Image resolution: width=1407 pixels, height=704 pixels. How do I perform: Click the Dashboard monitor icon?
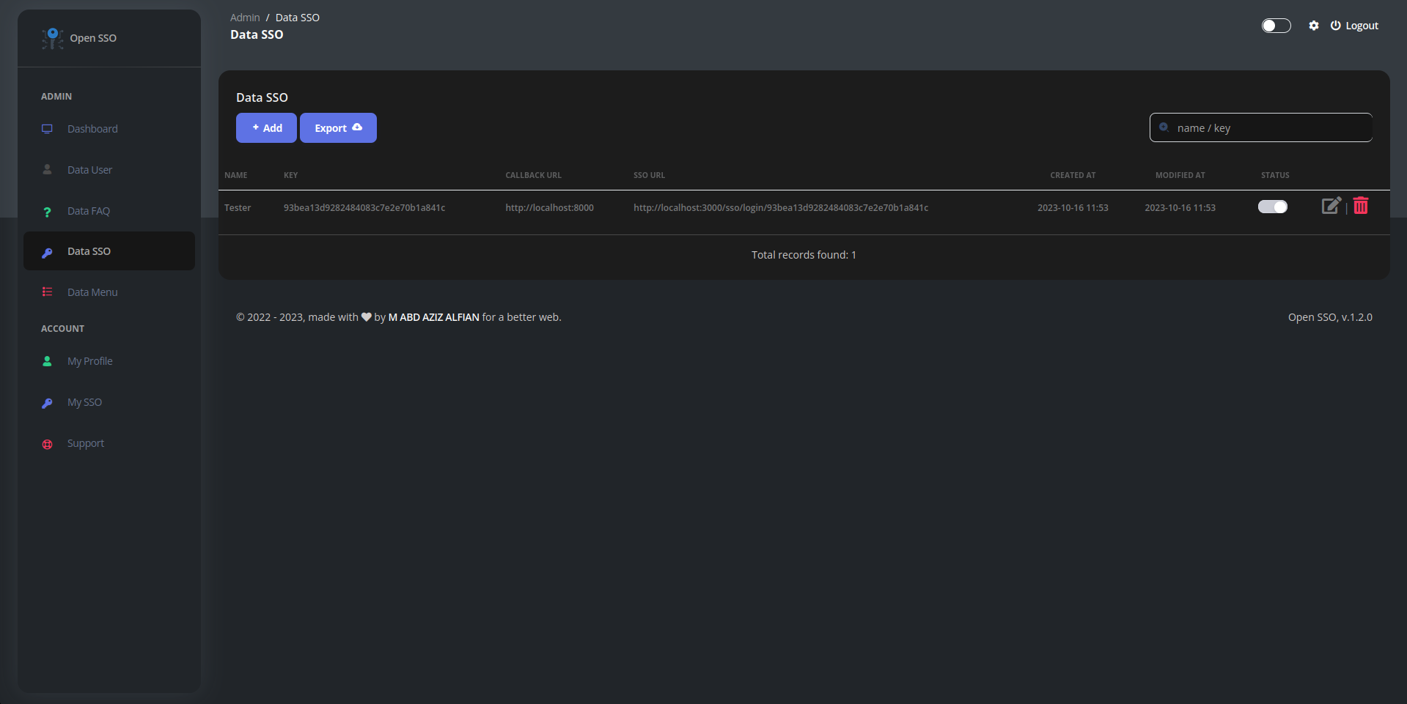[x=48, y=128]
